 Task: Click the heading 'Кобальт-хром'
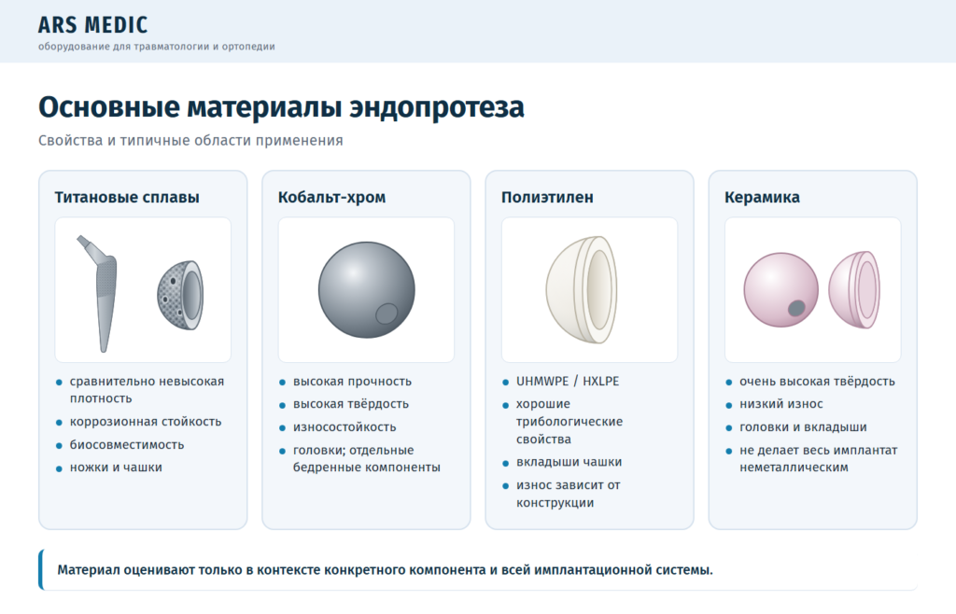pyautogui.click(x=331, y=198)
